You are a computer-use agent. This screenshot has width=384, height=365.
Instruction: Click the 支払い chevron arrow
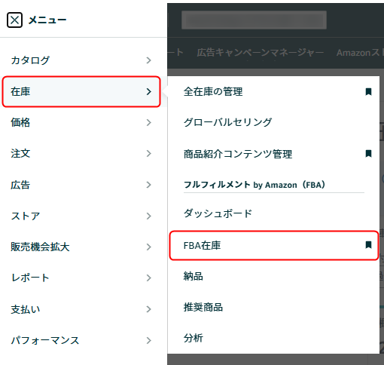[149, 309]
